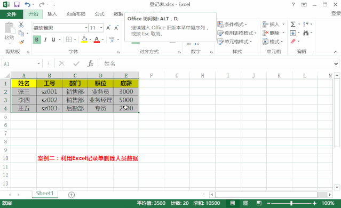Click the Redo arrow icon
This screenshot has width=341, height=208.
[x=42, y=4]
